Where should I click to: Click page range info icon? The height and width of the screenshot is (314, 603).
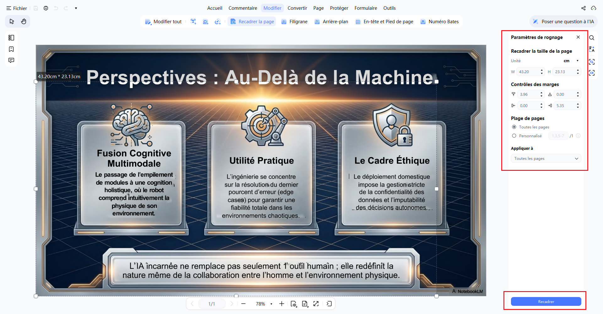click(578, 136)
